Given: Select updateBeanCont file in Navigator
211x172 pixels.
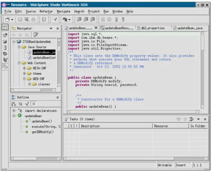Looking at the screenshot, I should pos(44,58).
